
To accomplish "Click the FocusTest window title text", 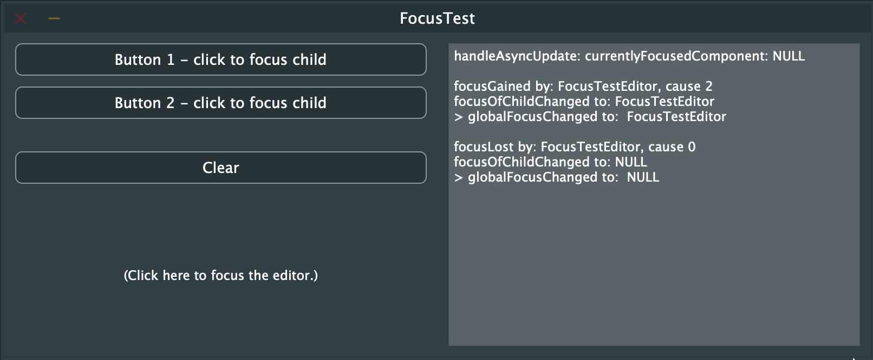I will coord(437,18).
